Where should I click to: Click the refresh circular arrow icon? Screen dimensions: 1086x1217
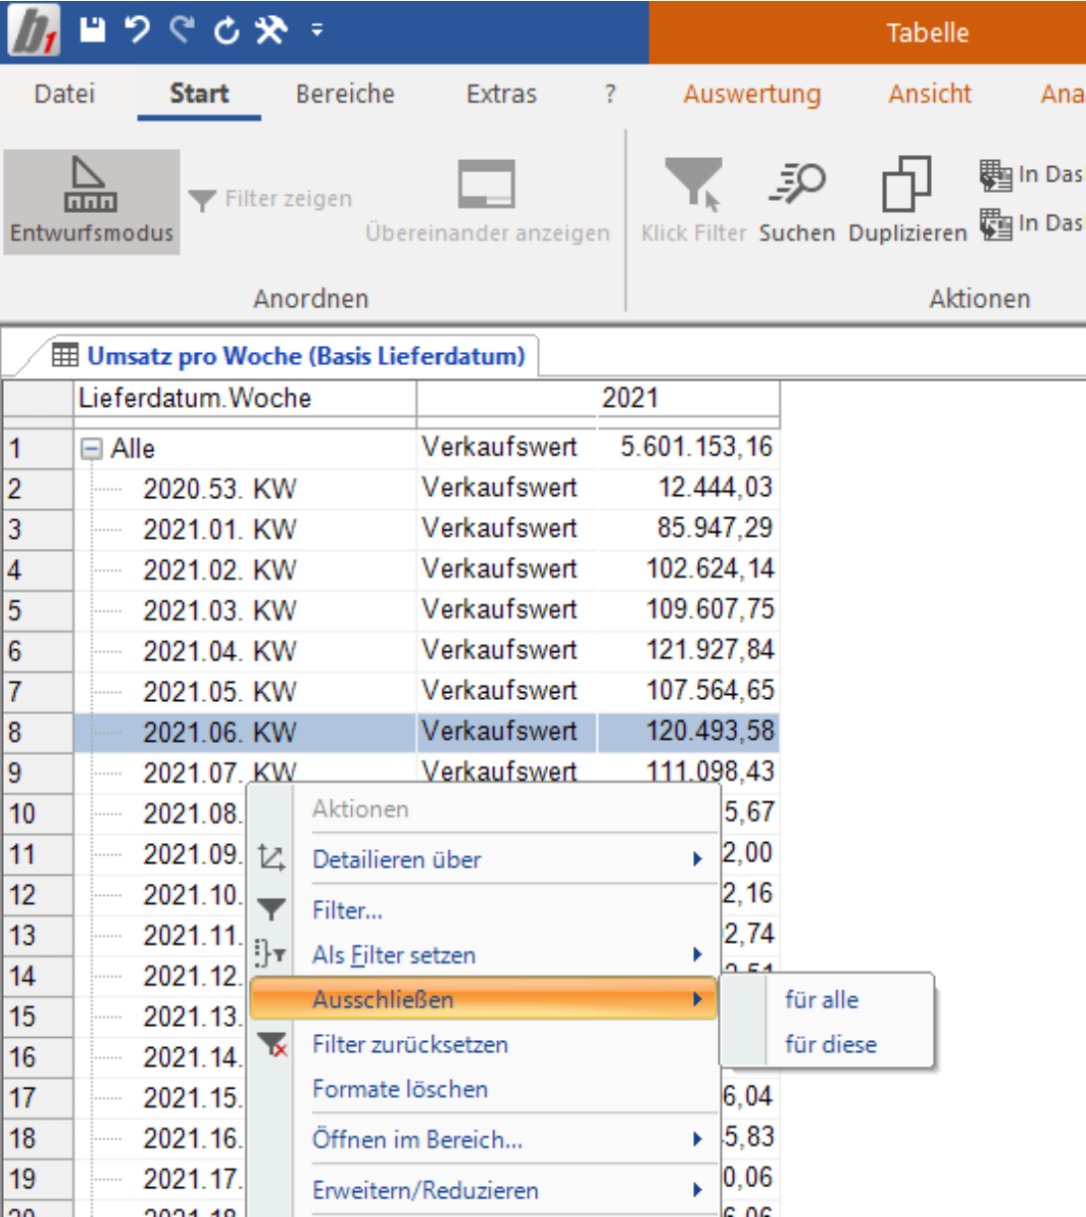tap(227, 31)
